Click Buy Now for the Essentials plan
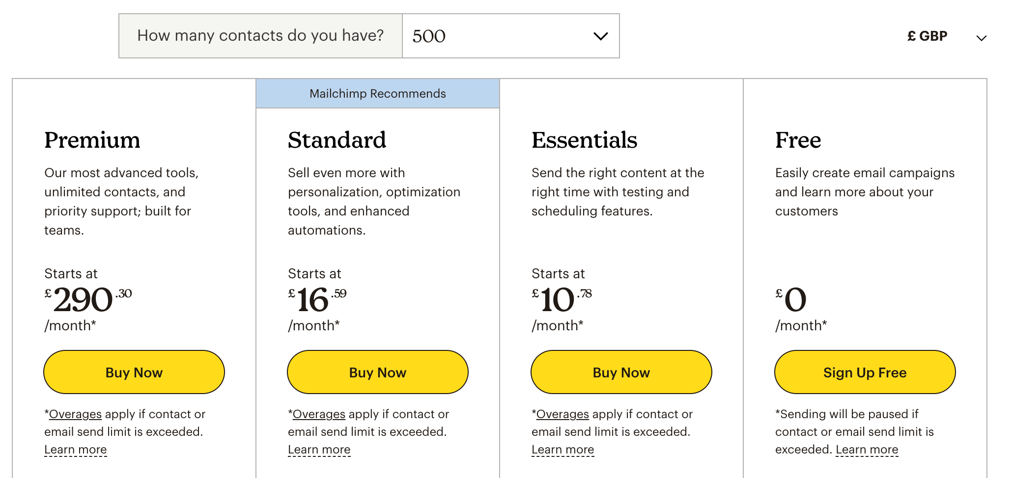Viewport: 1012px width, 478px height. (x=621, y=372)
